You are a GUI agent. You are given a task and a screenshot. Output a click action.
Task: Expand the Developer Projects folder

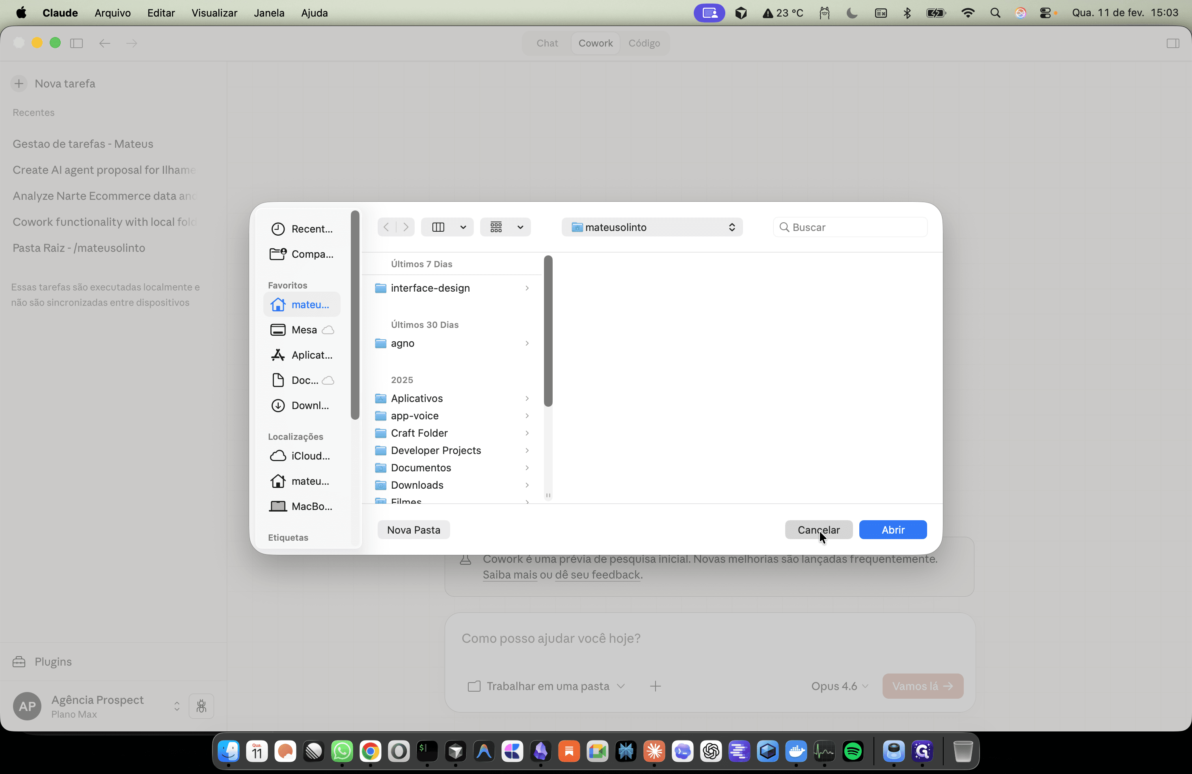(x=526, y=450)
